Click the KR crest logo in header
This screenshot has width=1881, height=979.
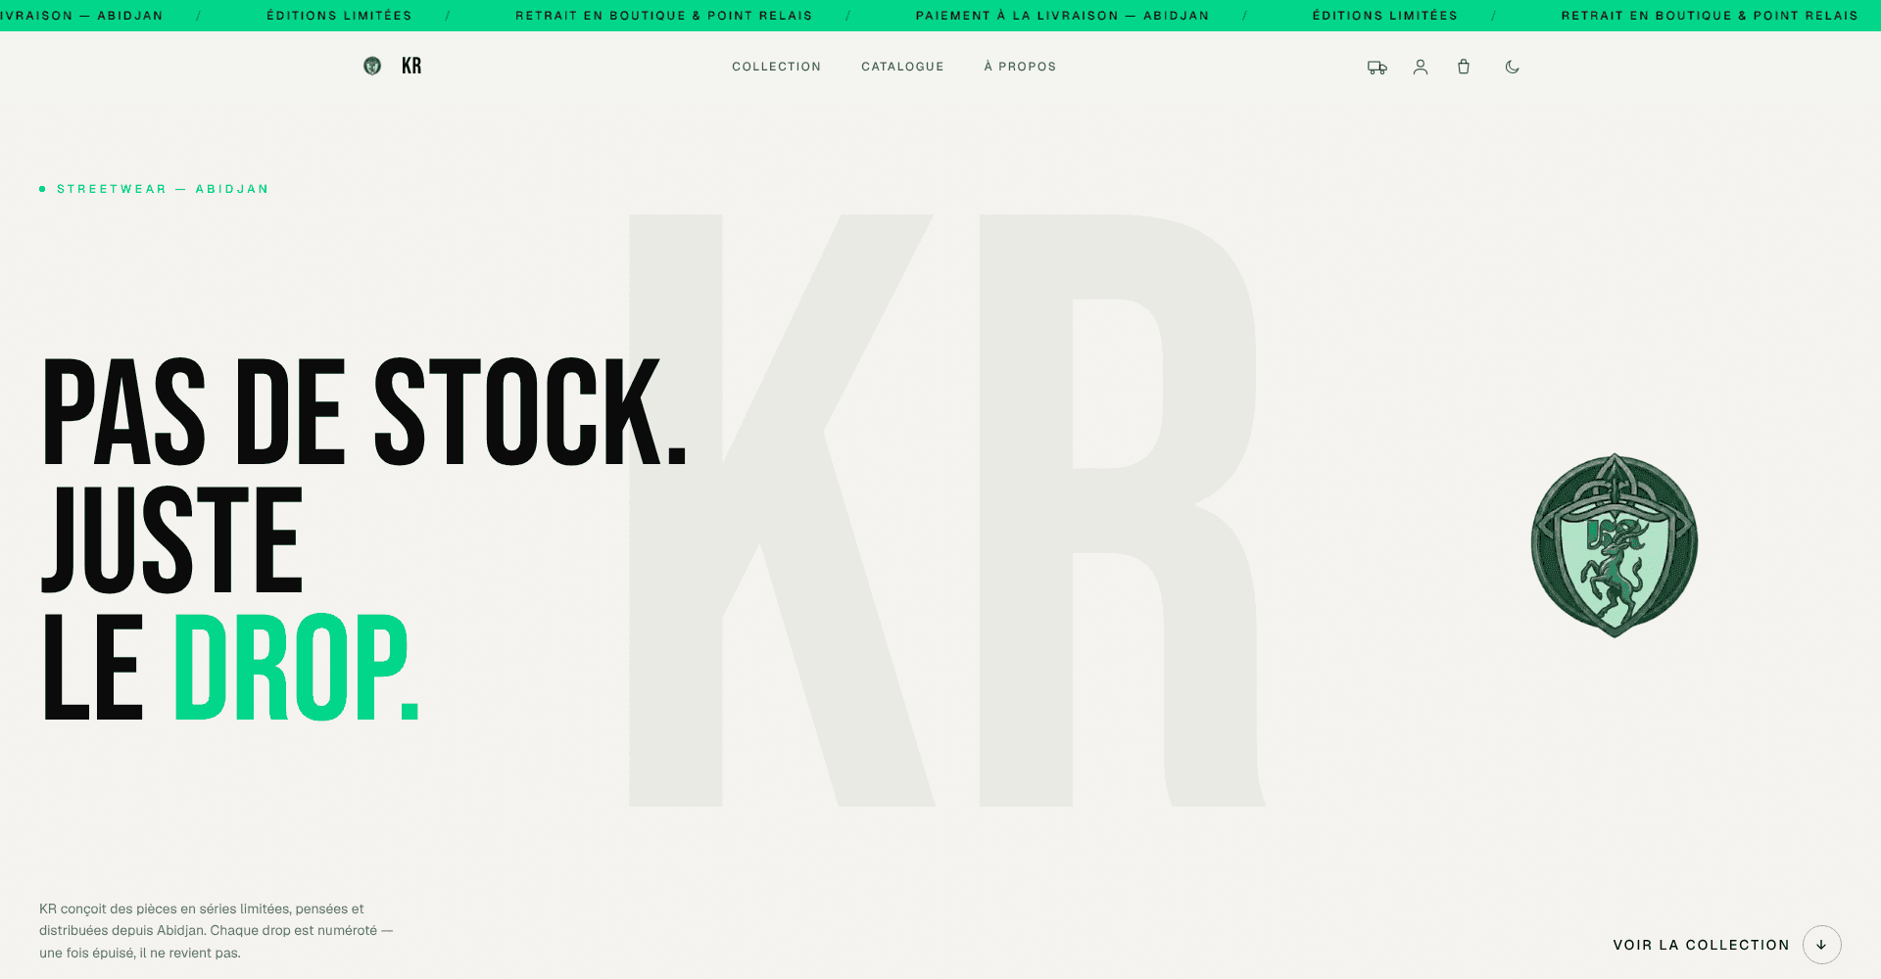[372, 66]
